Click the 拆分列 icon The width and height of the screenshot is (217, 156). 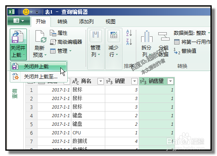click(x=147, y=37)
